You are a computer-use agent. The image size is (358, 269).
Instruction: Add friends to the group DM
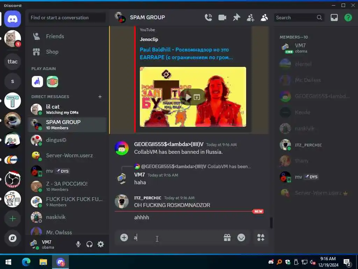point(250,18)
